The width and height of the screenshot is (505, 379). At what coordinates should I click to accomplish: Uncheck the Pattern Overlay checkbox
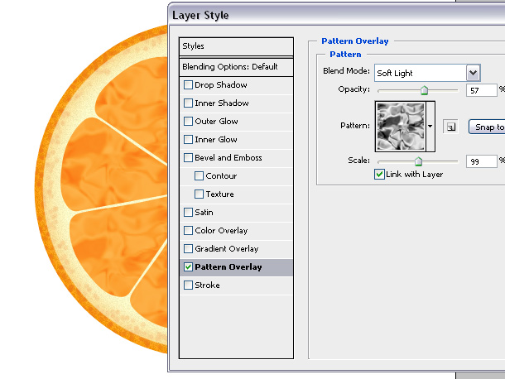point(189,267)
